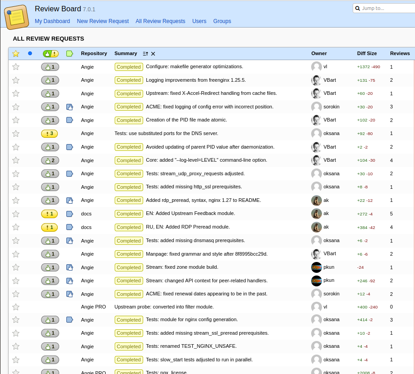The width and height of the screenshot is (415, 374).
Task: Sort the list by Diff Size column
Action: pyautogui.click(x=367, y=53)
